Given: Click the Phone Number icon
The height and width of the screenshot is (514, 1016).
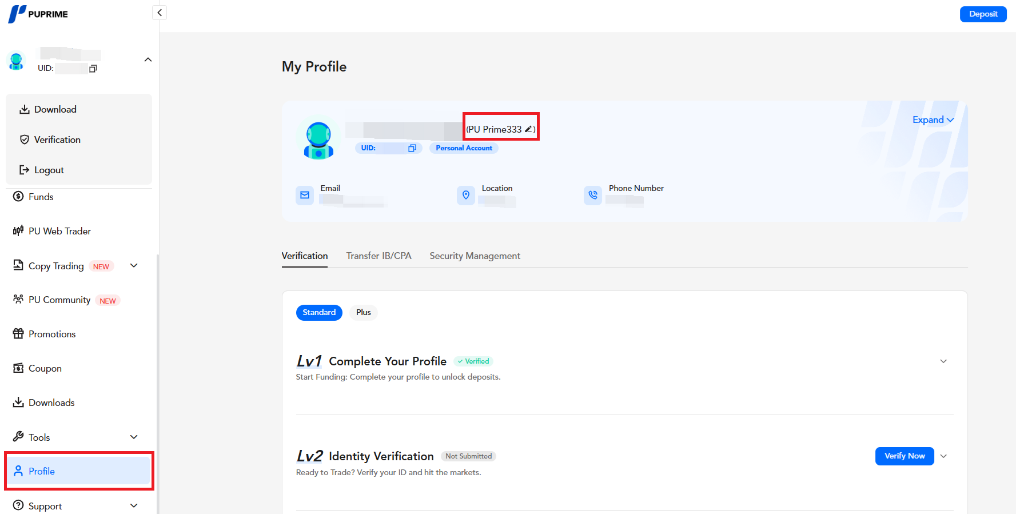Looking at the screenshot, I should 593,196.
